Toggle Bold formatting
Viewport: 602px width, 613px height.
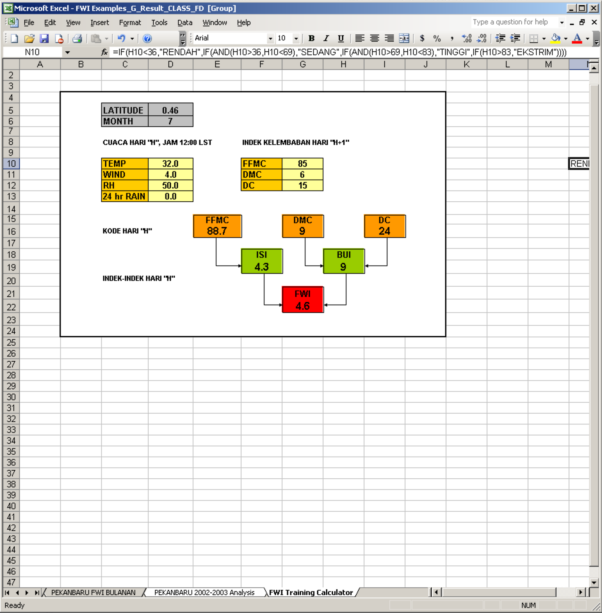coord(311,38)
